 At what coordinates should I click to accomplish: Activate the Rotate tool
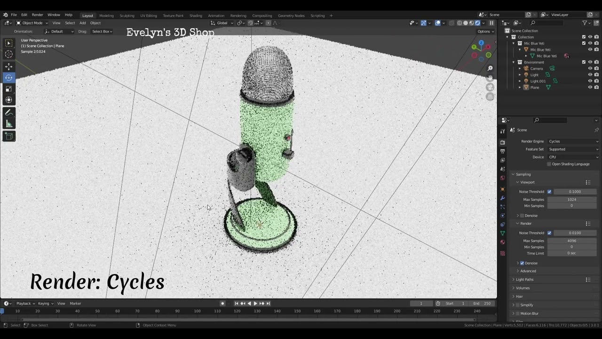(9, 78)
